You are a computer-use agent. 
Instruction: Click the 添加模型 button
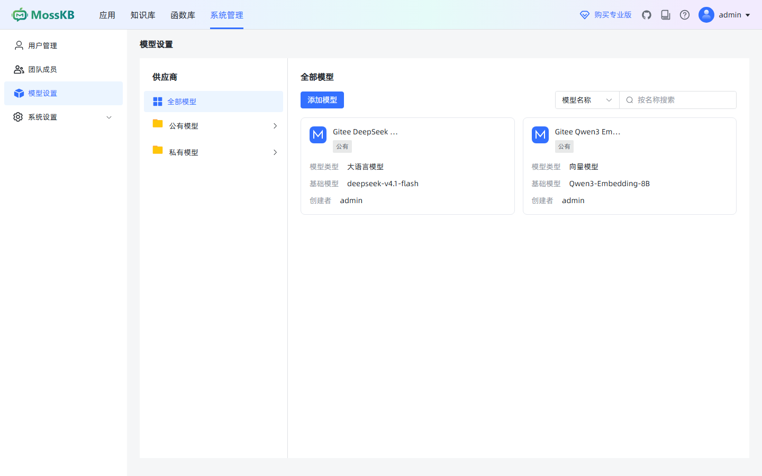pyautogui.click(x=322, y=100)
